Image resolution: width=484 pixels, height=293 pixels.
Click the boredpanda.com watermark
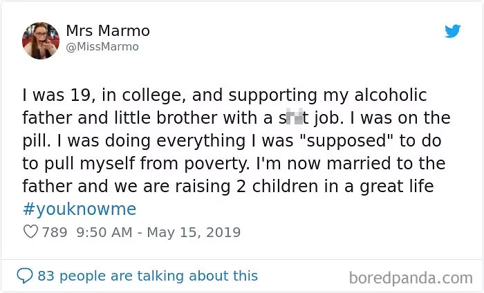(x=411, y=278)
